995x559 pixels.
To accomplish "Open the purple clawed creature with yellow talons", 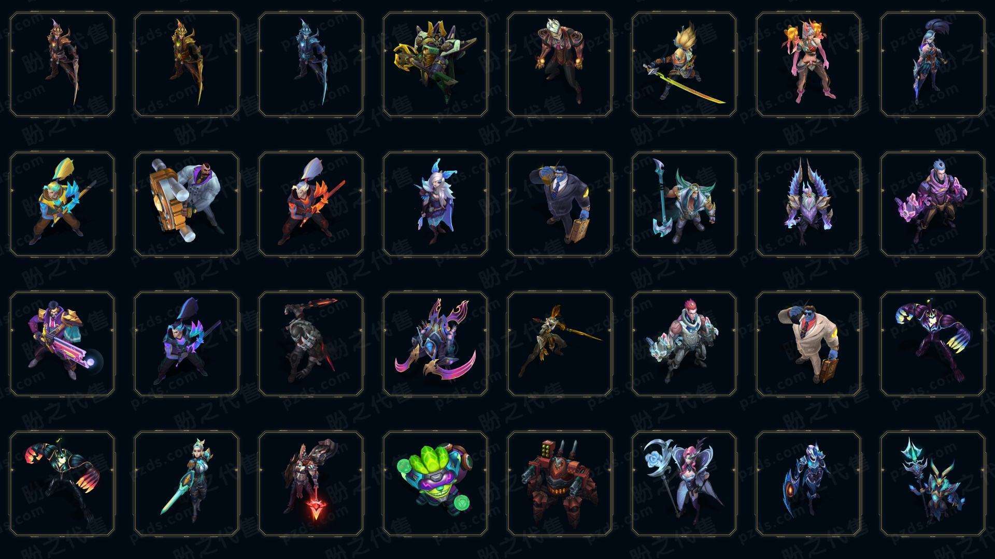I will point(933,344).
